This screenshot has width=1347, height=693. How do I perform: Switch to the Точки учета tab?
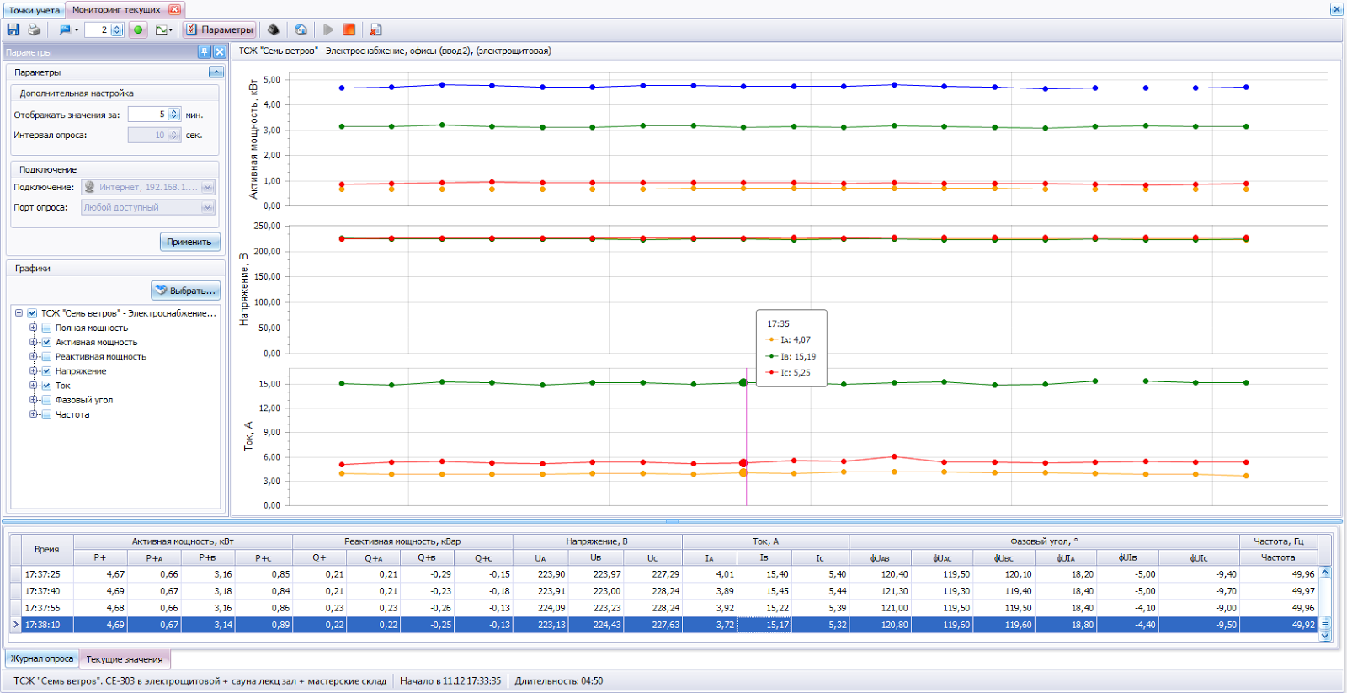tap(35, 10)
